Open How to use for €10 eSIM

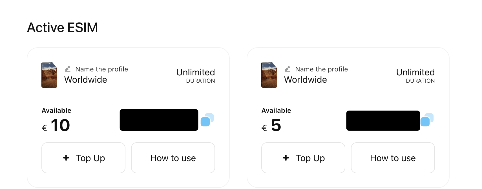[x=173, y=158]
